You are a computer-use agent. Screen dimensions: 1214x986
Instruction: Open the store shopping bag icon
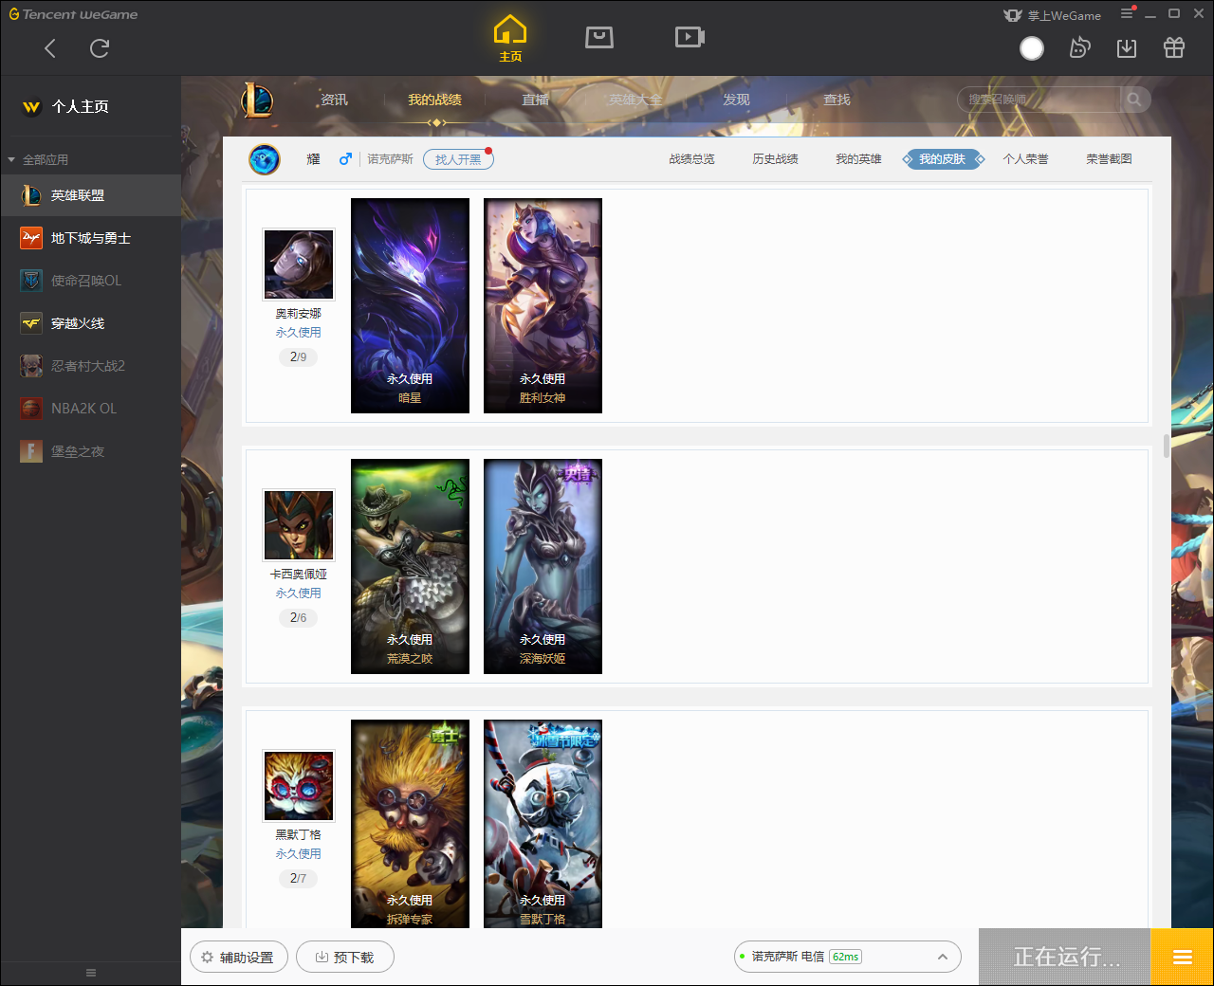pos(599,37)
